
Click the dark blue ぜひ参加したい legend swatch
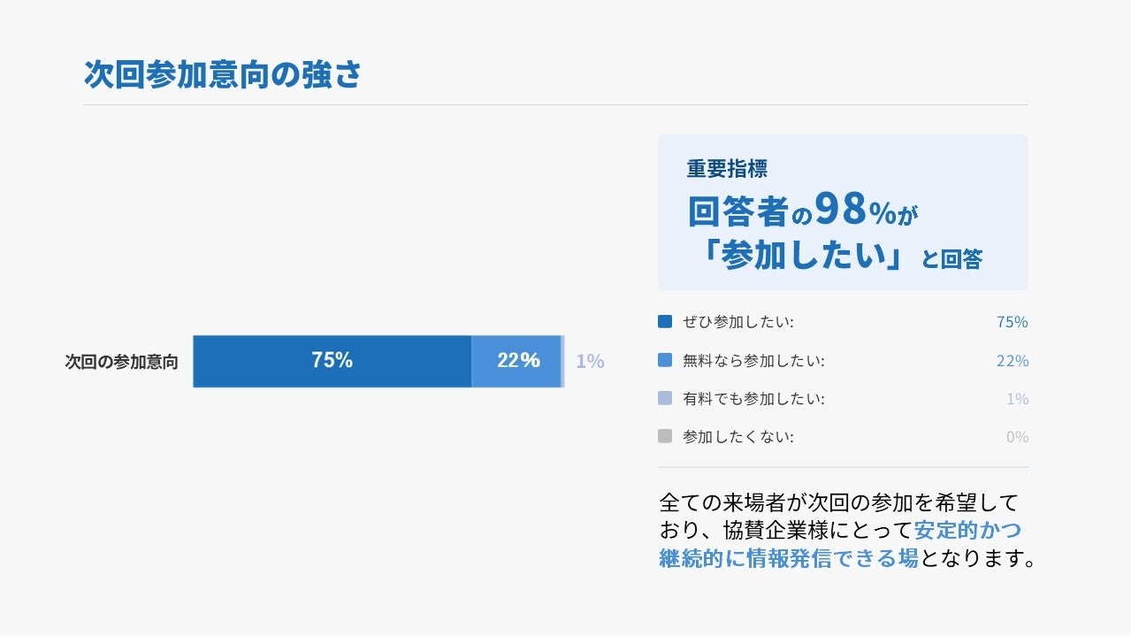(665, 322)
